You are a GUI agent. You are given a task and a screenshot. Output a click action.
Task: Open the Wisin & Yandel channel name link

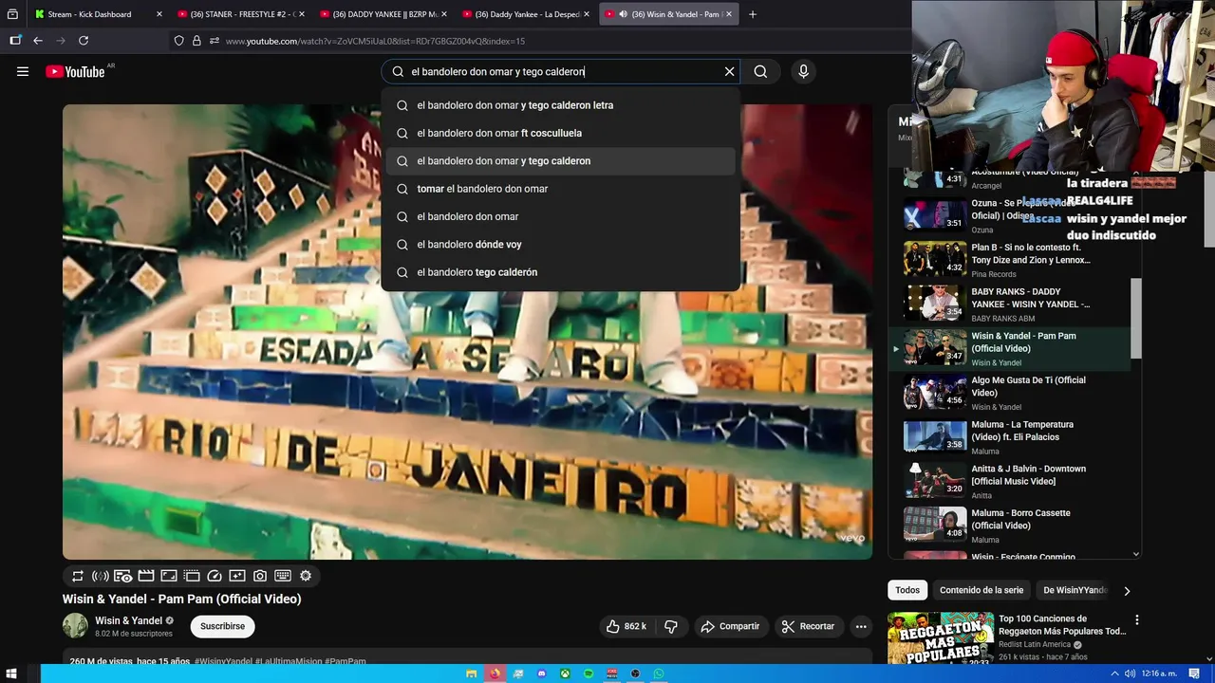tap(128, 620)
